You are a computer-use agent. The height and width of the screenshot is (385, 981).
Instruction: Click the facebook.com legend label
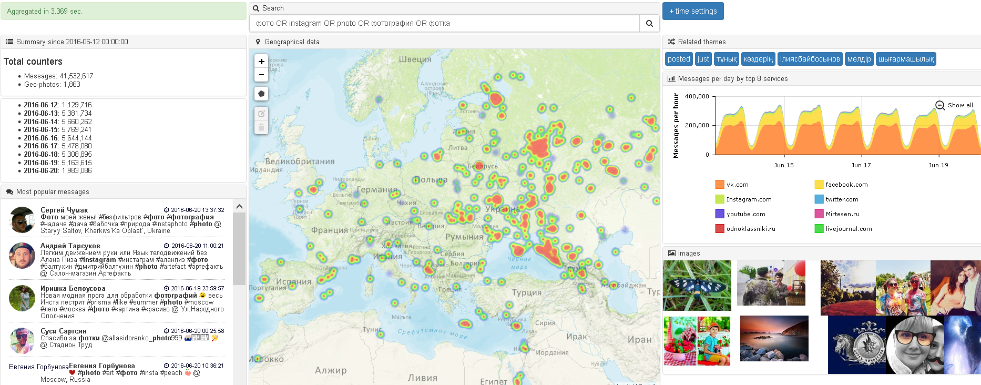[847, 185]
